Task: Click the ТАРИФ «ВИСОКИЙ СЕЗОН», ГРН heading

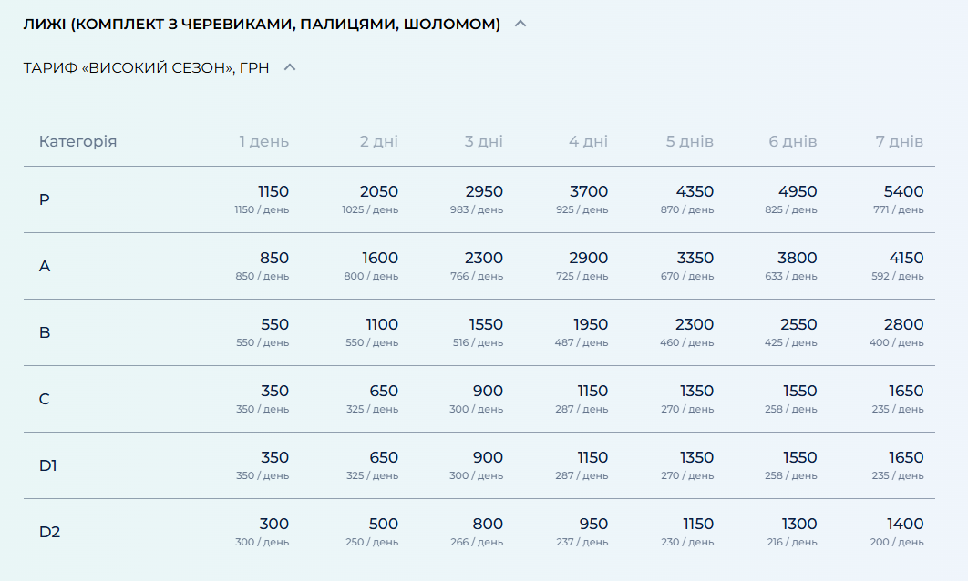Action: click(x=146, y=67)
